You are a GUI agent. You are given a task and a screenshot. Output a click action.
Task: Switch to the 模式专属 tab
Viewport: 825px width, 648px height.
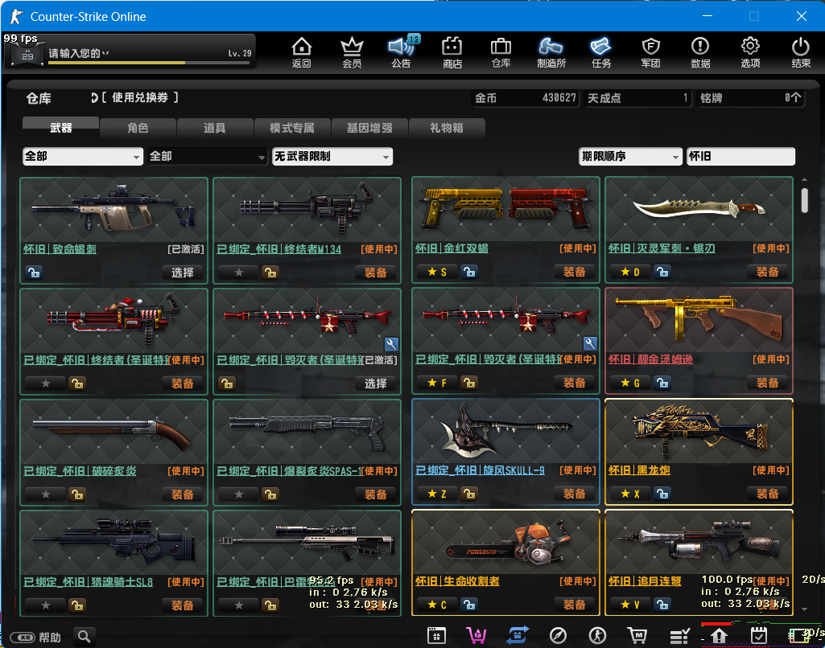[x=292, y=128]
